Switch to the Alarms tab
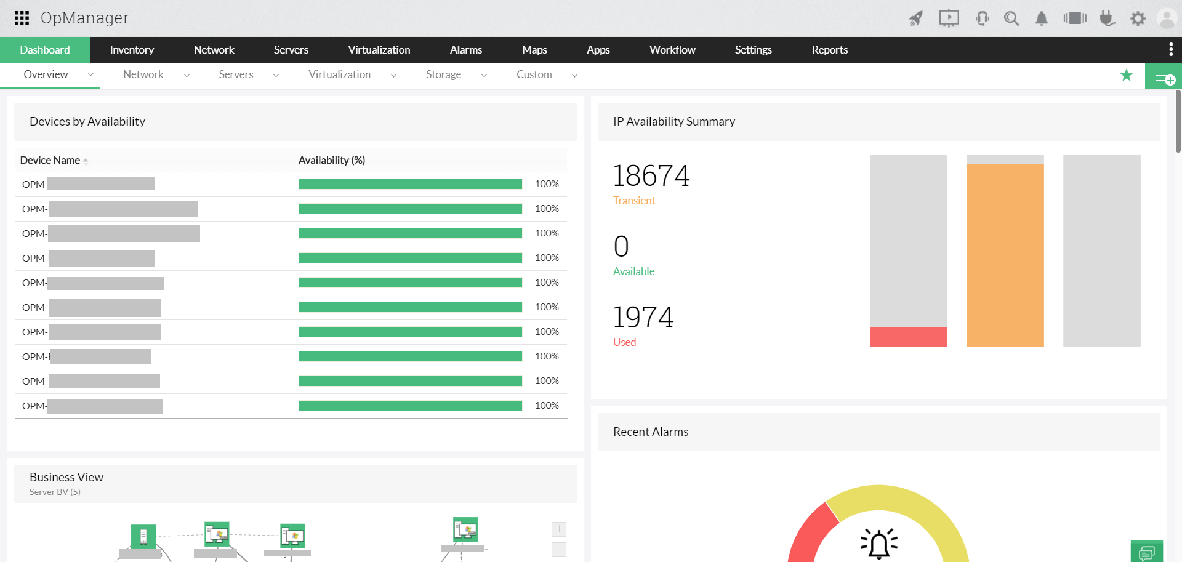 [465, 50]
